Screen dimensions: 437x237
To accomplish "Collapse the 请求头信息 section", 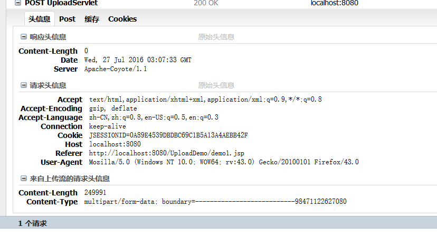I will click(24, 85).
